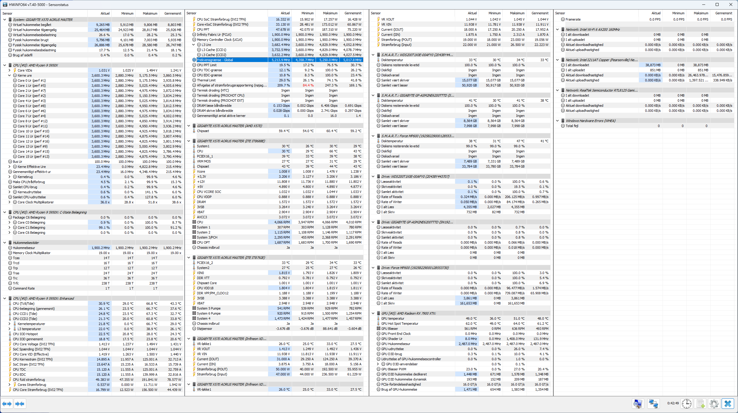Expand GPU D3D-anvendelser row

point(378,364)
